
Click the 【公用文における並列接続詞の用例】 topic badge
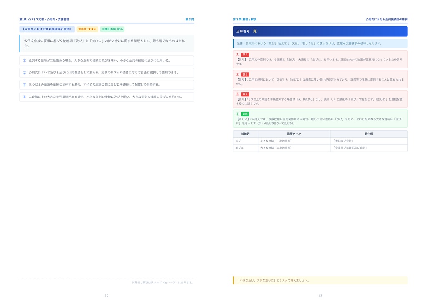point(47,29)
